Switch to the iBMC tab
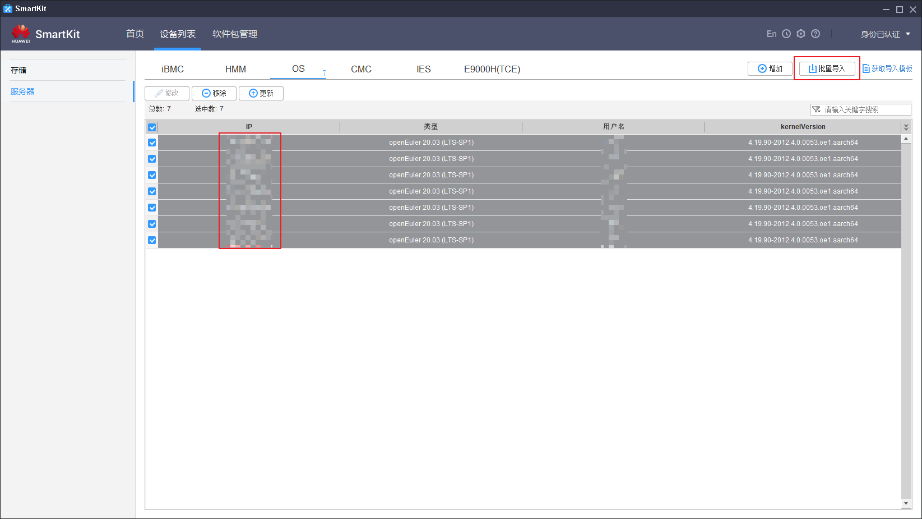Viewport: 922px width, 519px height. click(173, 69)
